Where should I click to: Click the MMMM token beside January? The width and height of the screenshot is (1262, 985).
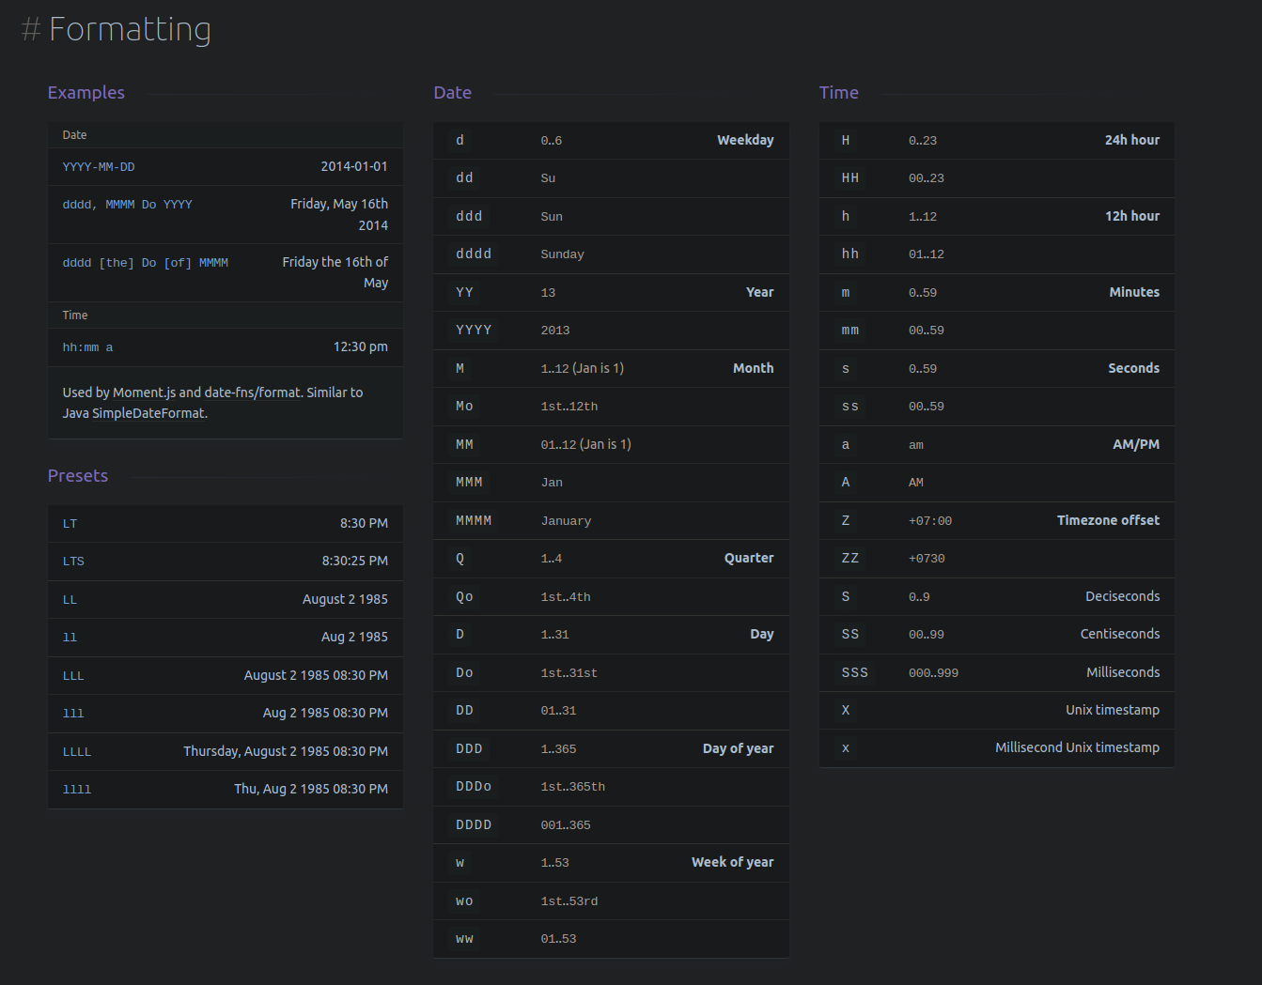[x=474, y=520]
